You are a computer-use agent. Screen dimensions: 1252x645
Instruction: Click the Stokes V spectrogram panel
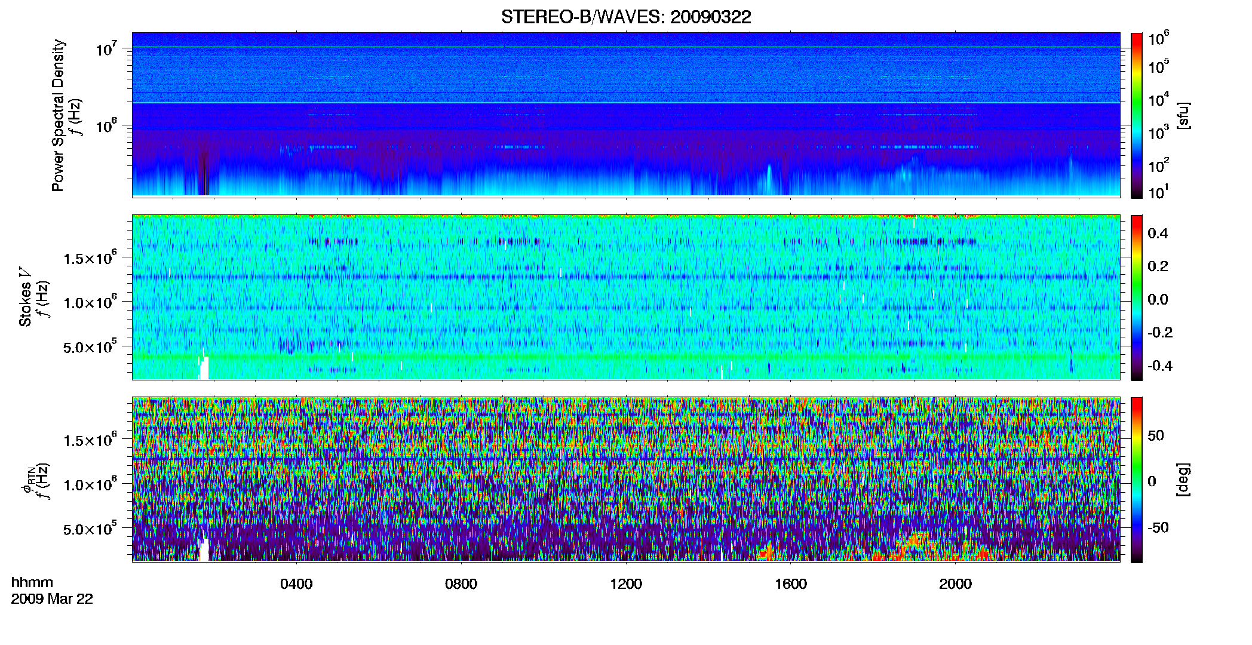pyautogui.click(x=626, y=297)
